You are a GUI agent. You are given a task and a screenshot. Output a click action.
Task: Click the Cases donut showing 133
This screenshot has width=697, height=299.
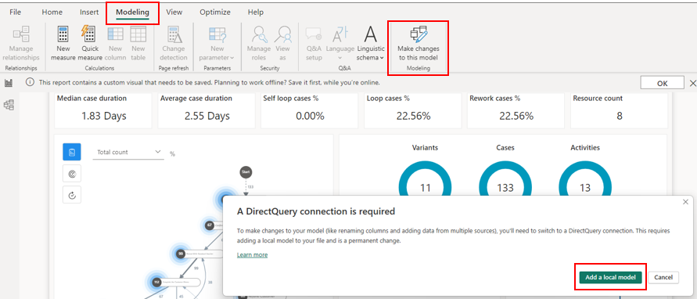[x=505, y=187]
